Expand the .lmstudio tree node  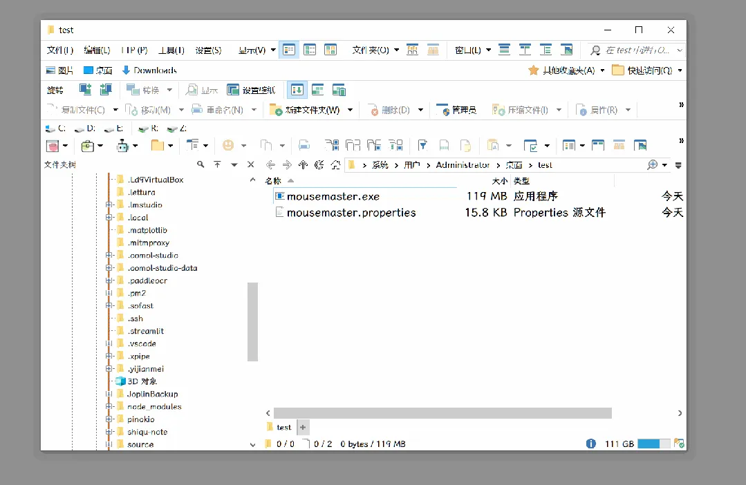[x=109, y=205]
